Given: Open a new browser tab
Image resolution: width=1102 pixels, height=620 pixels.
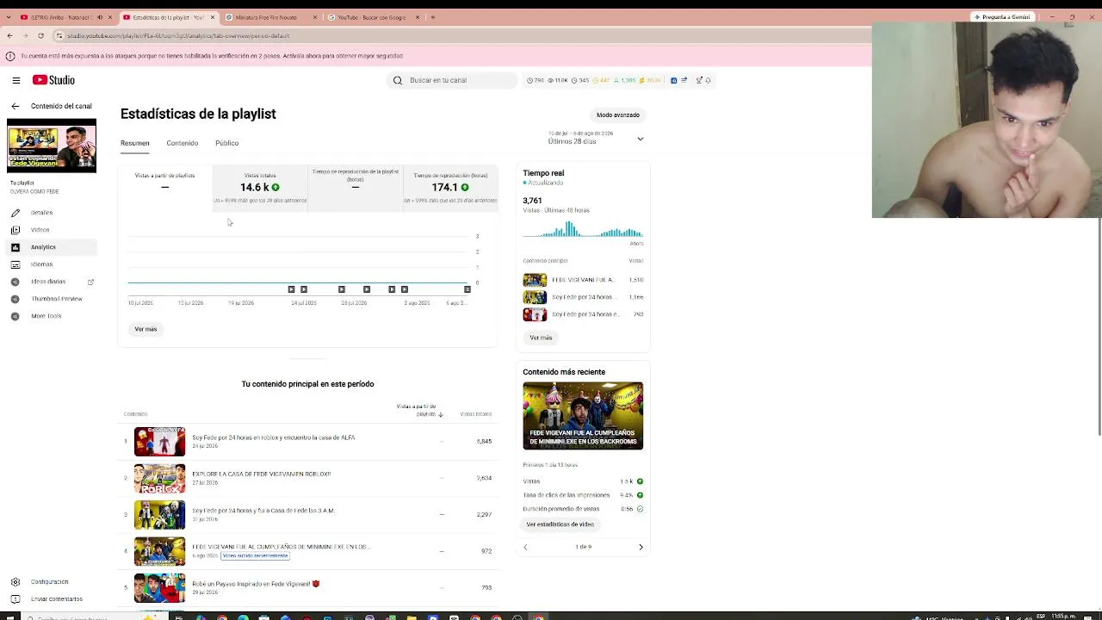Looking at the screenshot, I should [432, 17].
